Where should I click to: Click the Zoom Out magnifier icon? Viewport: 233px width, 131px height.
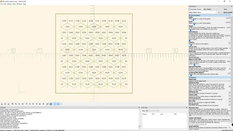pyautogui.click(x=19, y=104)
